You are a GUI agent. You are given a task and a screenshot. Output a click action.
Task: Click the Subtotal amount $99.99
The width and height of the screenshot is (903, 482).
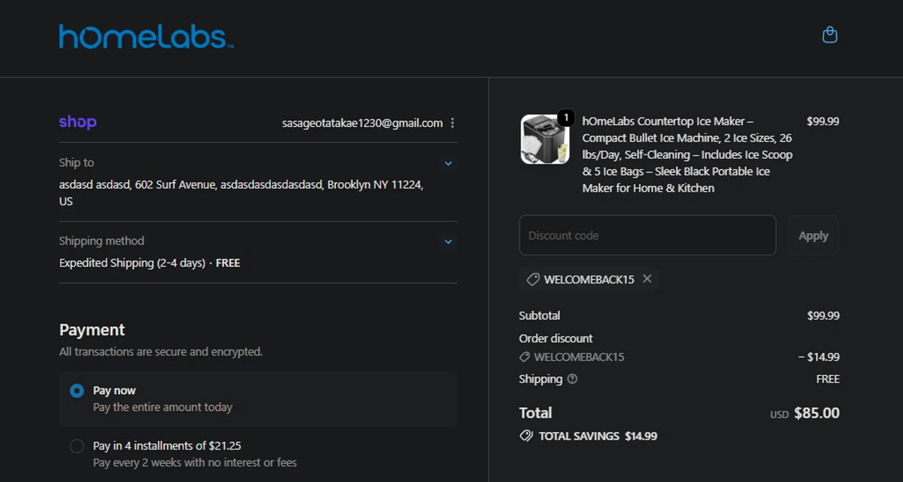[x=823, y=316]
